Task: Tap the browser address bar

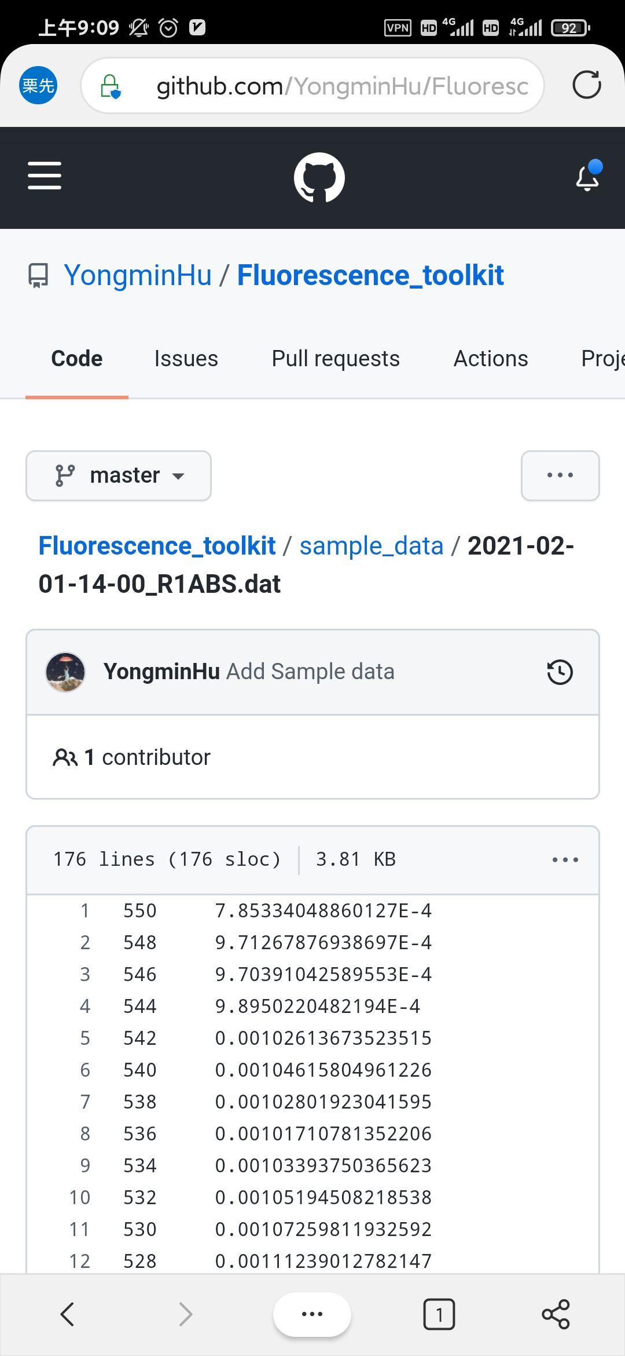Action: 341,86
